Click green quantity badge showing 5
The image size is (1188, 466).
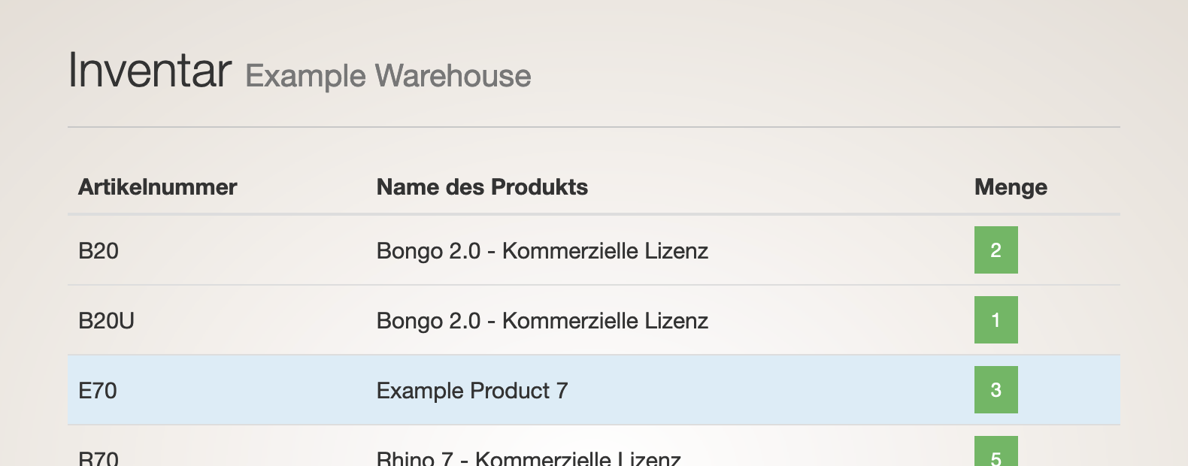tap(996, 452)
